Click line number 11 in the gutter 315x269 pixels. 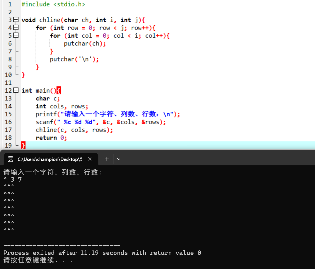click(x=8, y=83)
